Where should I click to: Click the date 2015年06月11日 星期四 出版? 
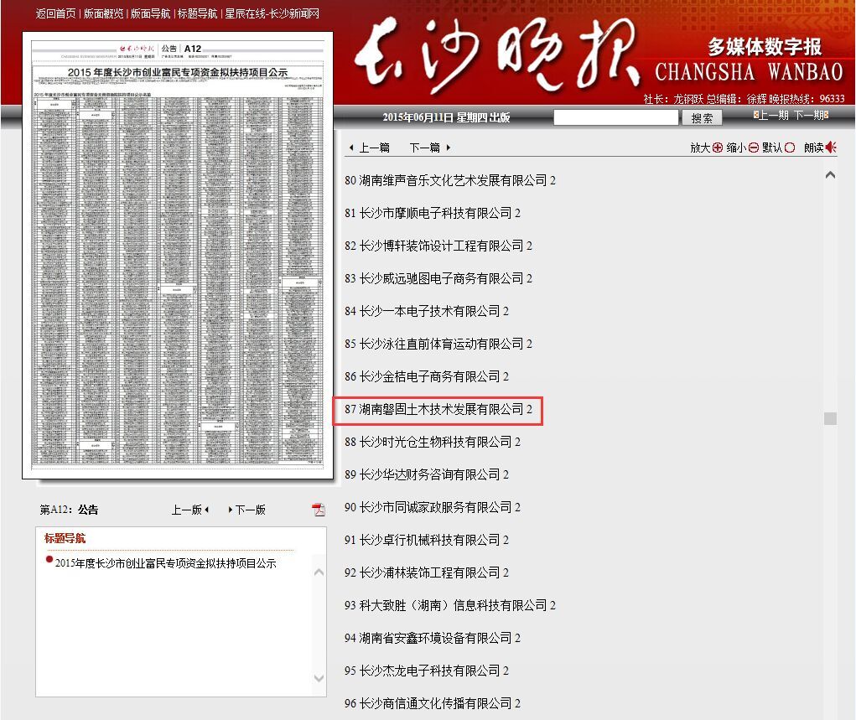[x=446, y=117]
